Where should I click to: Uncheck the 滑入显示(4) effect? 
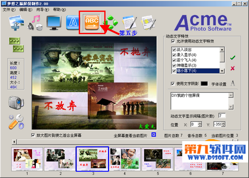click(x=174, y=55)
